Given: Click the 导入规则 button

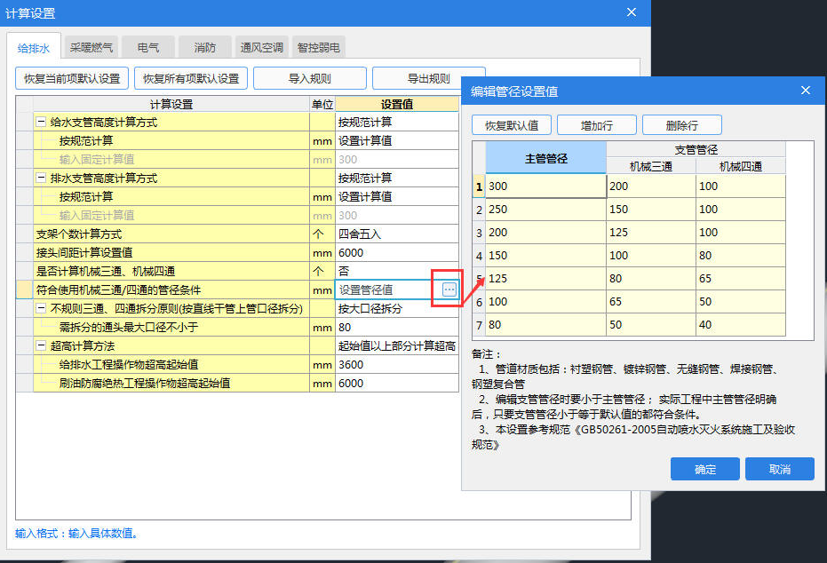Looking at the screenshot, I should 309,78.
